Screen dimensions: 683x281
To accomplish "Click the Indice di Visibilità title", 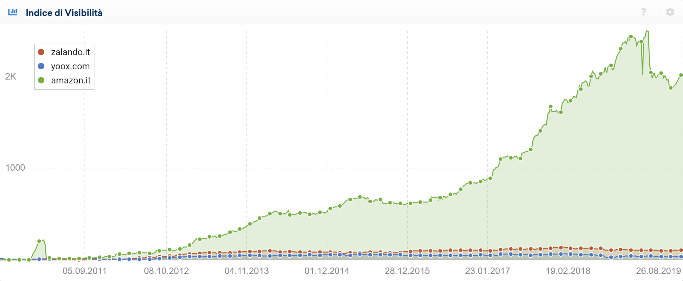I will pos(64,13).
